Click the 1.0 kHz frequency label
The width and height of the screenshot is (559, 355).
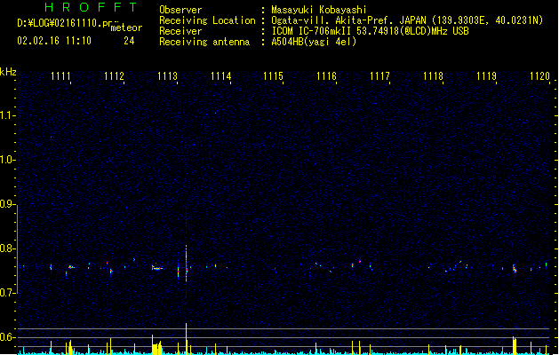click(x=7, y=160)
